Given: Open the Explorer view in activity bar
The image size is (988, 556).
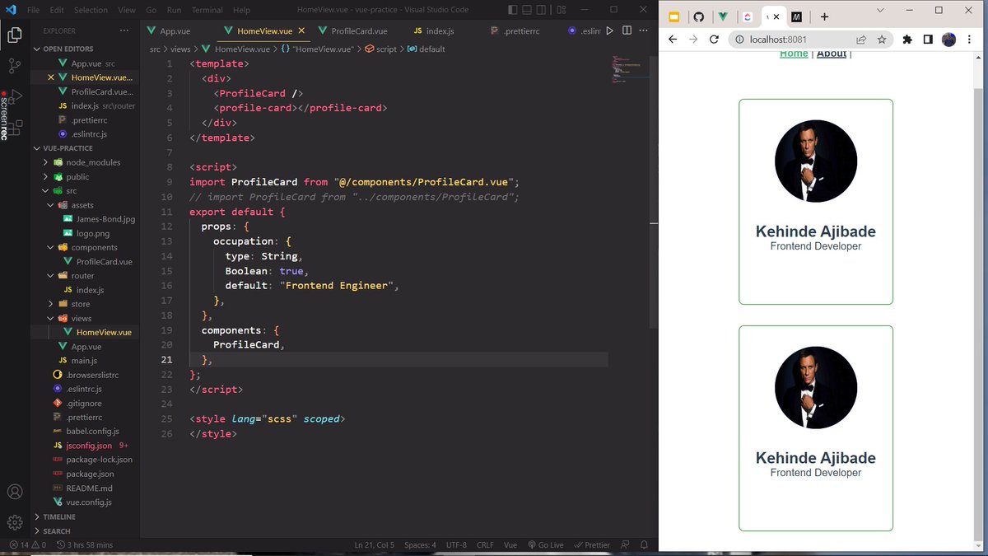Looking at the screenshot, I should tap(15, 35).
